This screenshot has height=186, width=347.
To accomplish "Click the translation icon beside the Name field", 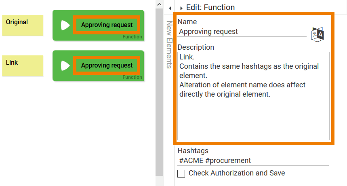I will click(x=318, y=34).
